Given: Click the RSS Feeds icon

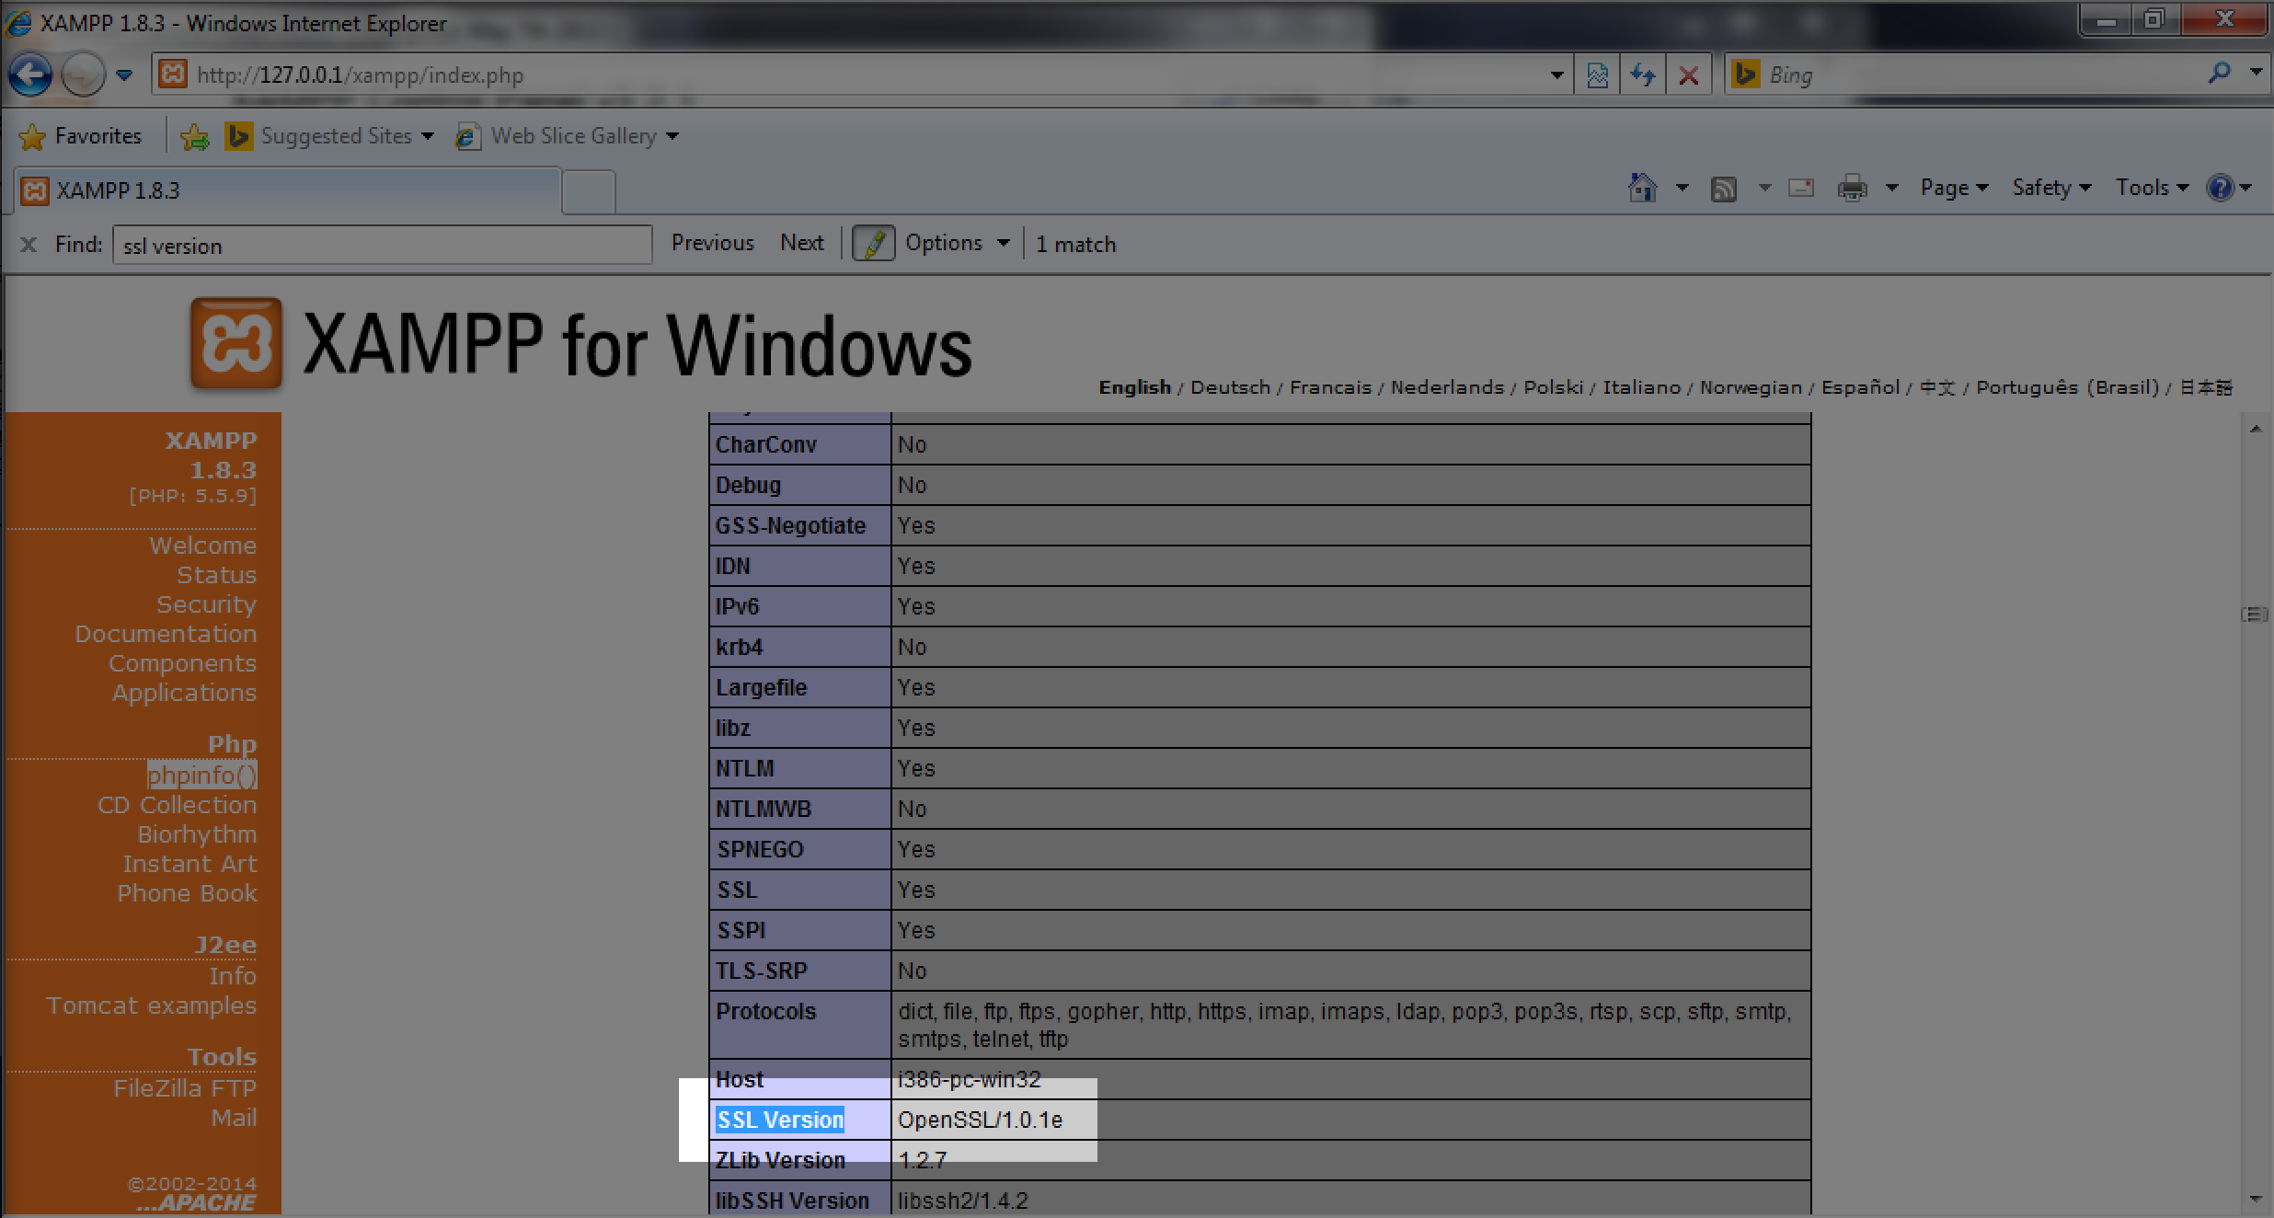Looking at the screenshot, I should click(1723, 189).
